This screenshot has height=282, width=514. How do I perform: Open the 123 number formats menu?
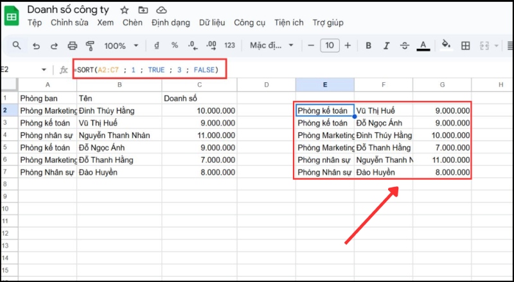229,46
